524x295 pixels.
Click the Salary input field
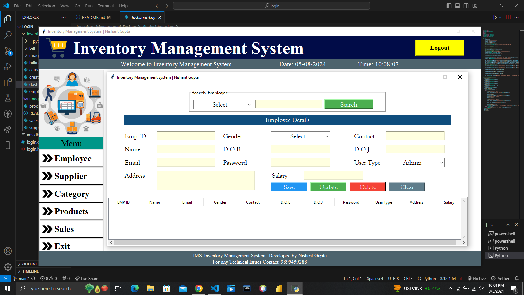333,175
